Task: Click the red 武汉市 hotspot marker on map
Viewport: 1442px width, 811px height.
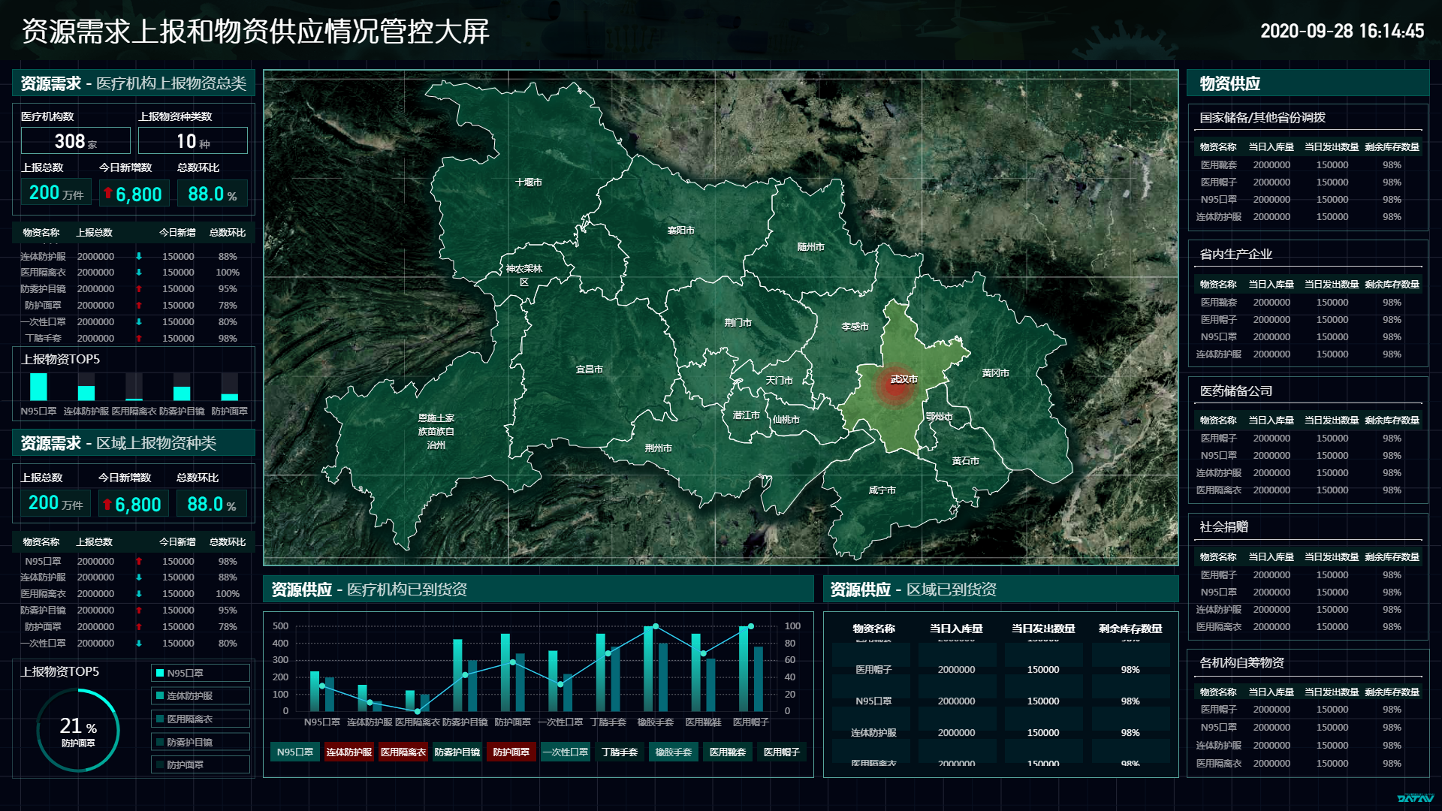Action: (894, 386)
